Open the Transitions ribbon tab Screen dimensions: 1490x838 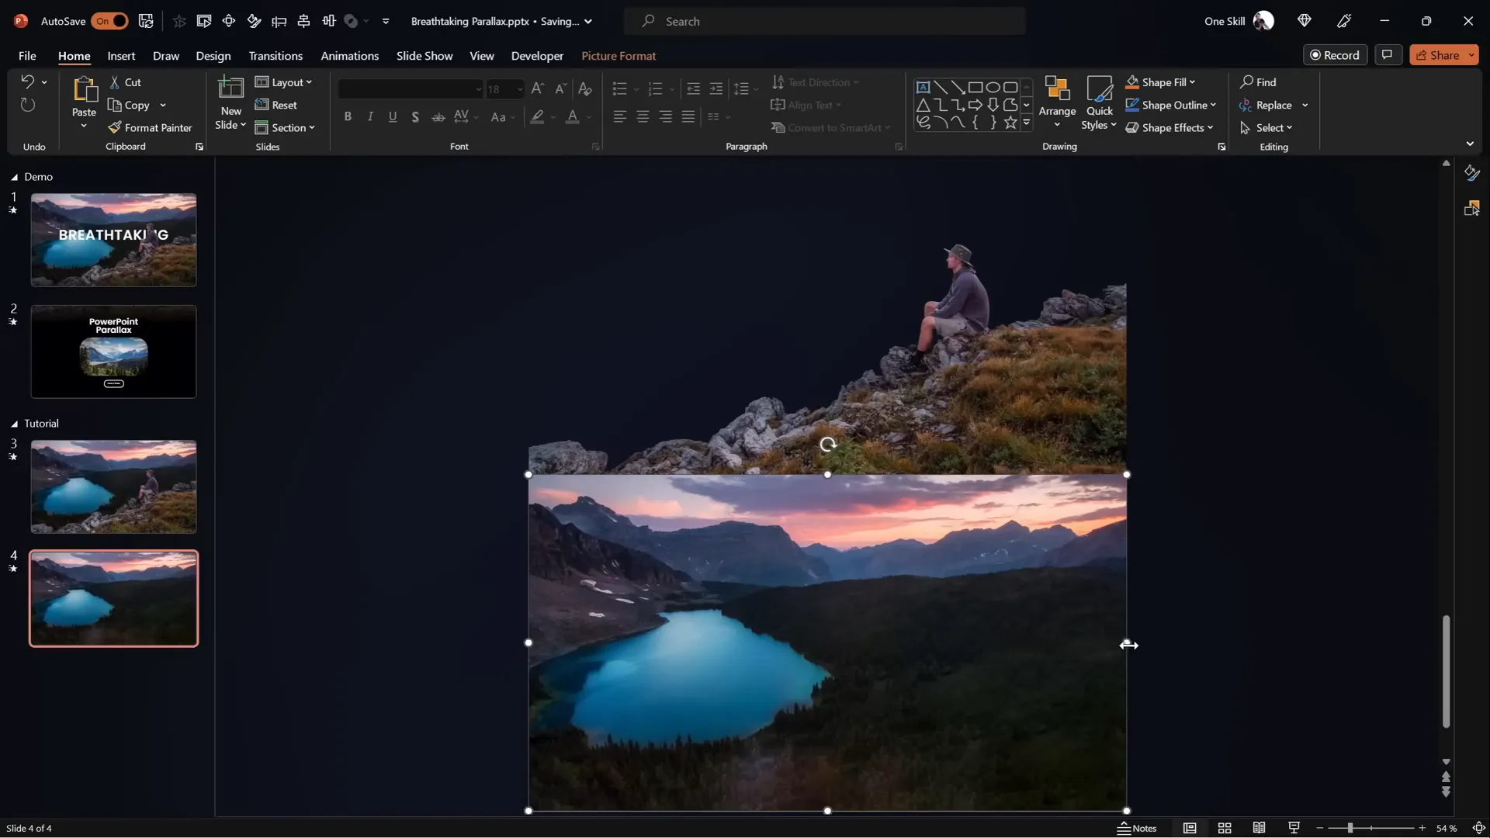pyautogui.click(x=275, y=56)
